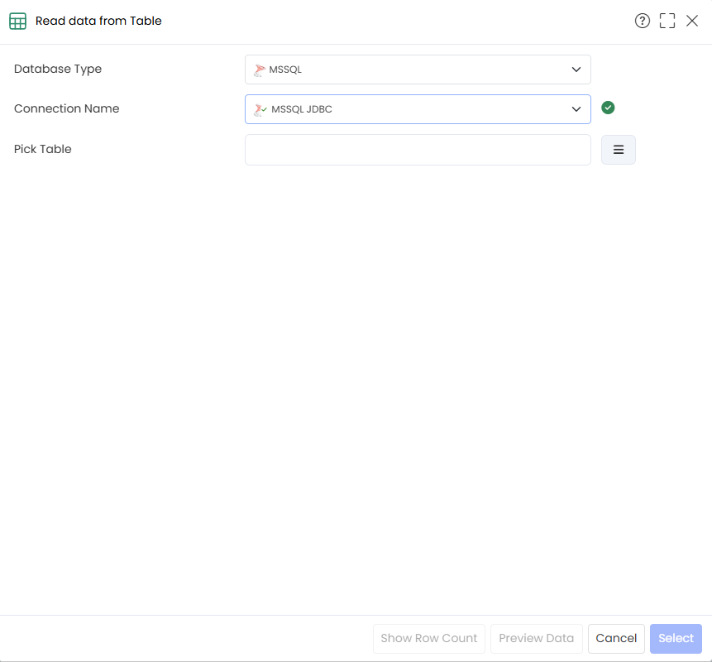Screen dimensions: 712x662
Task: Click the green connection status checkmark
Action: [x=608, y=108]
